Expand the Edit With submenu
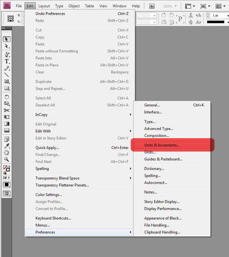 click(x=131, y=131)
